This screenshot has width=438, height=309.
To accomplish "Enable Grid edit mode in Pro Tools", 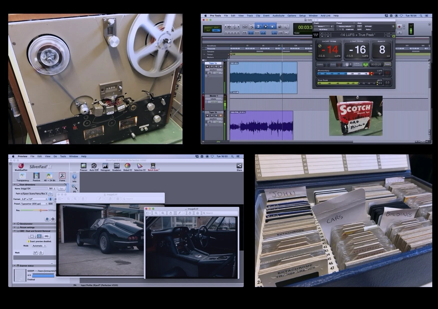I will point(216,30).
